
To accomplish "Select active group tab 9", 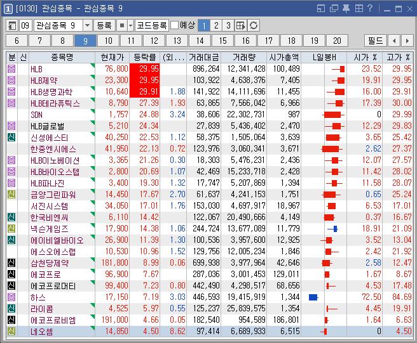I will point(85,41).
